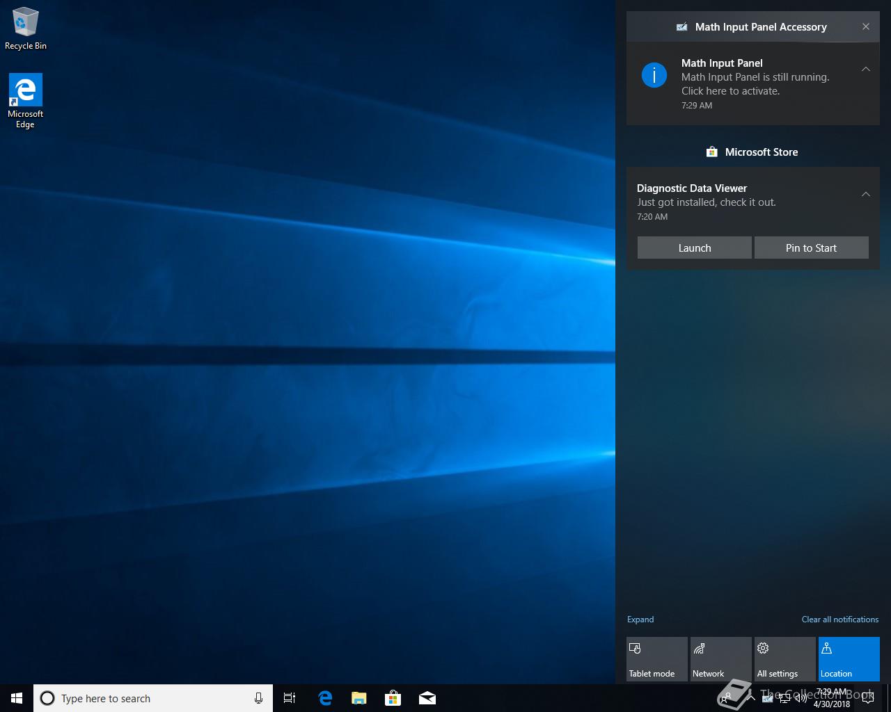Viewport: 891px width, 712px height.
Task: Collapse the Diagnostic Data Viewer notification chevron
Action: (x=865, y=194)
